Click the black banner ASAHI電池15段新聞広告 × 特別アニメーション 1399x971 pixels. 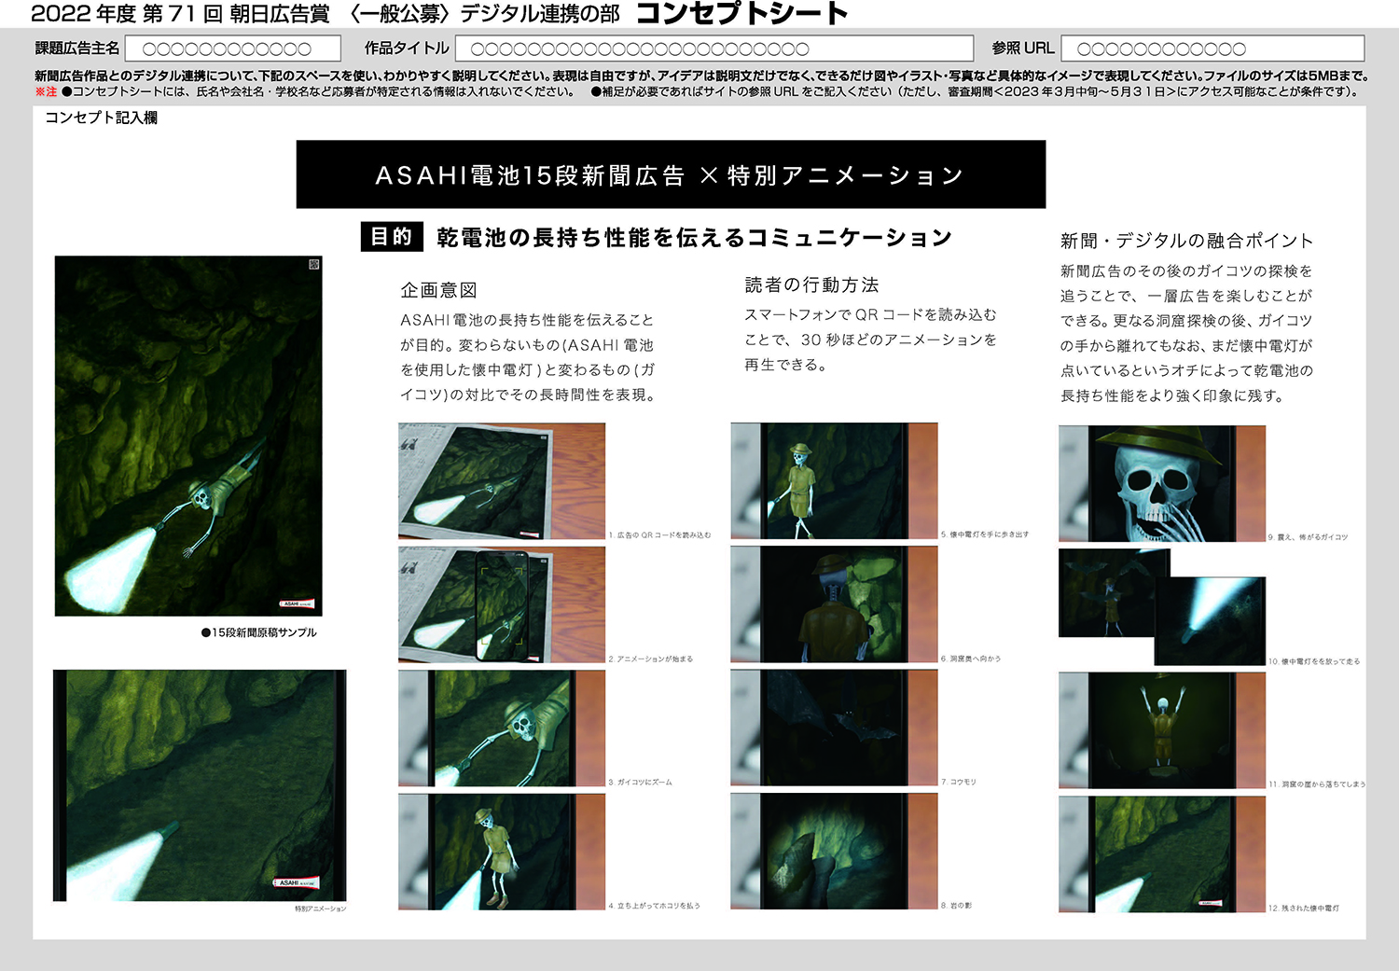(x=671, y=174)
